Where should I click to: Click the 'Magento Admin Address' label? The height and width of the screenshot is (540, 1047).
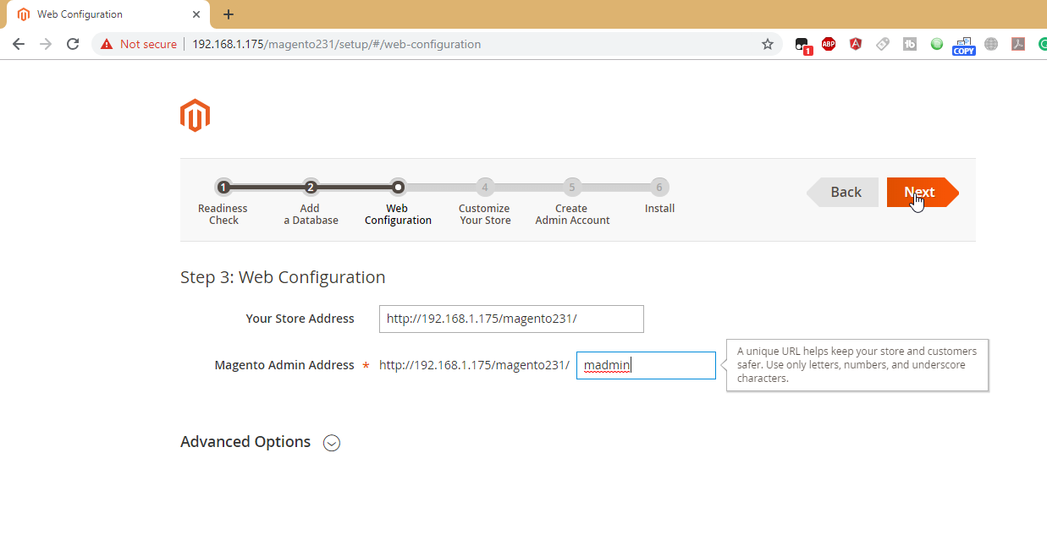pos(284,365)
